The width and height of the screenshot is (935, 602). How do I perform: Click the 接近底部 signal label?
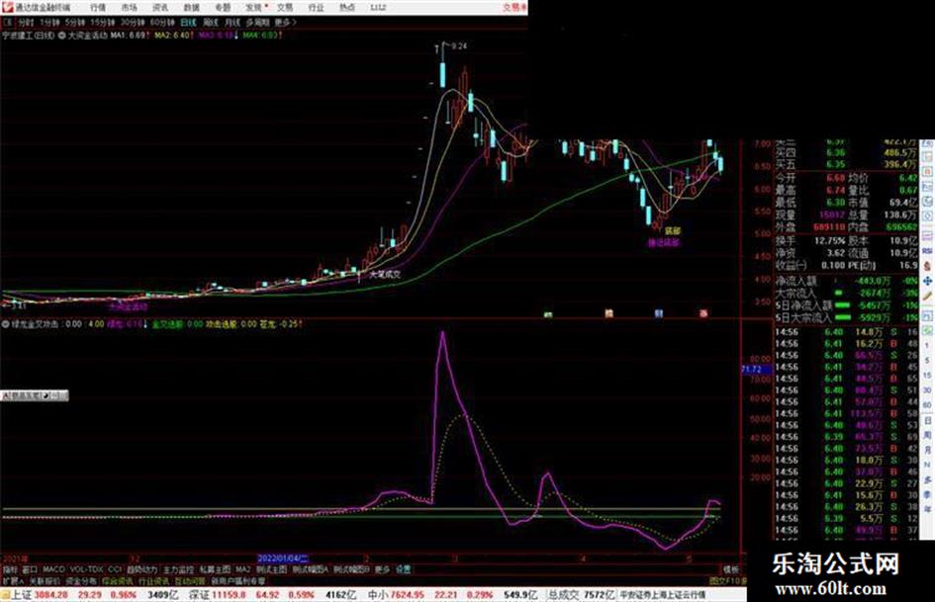664,242
